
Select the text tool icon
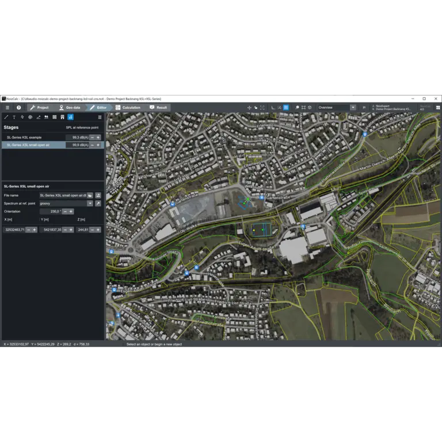14,117
